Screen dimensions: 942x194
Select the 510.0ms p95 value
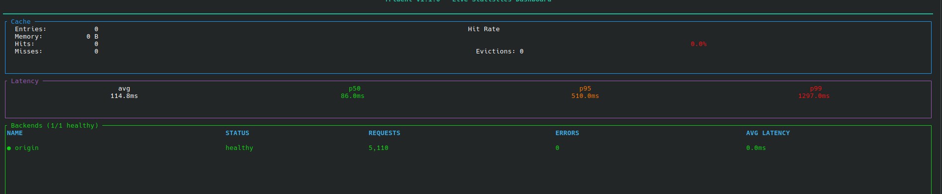[585, 96]
